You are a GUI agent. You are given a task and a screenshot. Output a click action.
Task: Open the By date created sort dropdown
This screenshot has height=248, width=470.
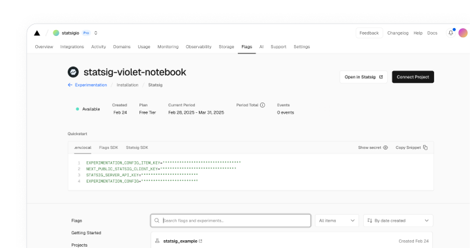click(398, 221)
